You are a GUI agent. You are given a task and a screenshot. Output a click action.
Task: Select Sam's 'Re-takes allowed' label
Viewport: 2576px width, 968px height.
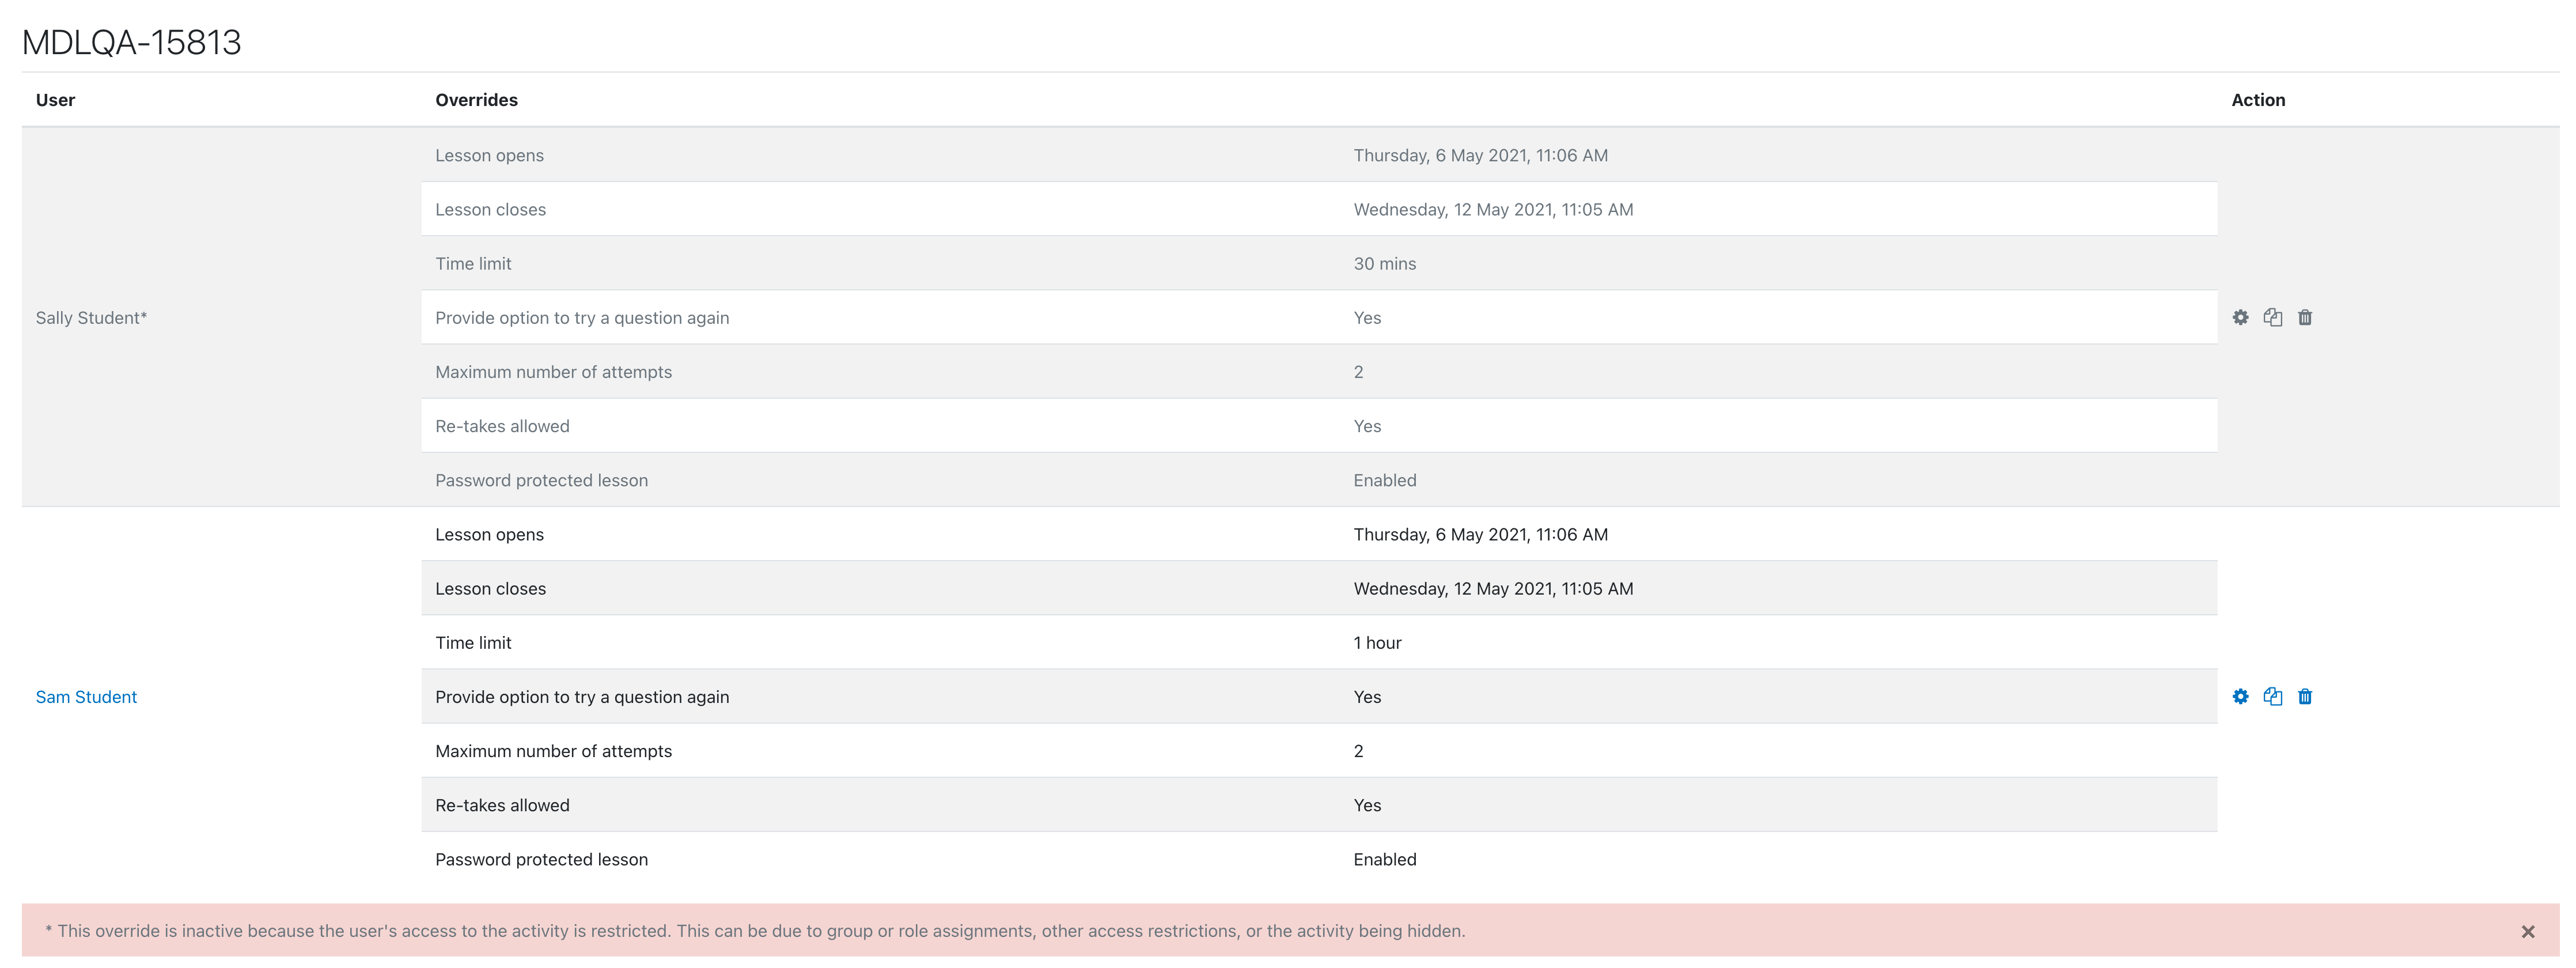click(x=502, y=805)
